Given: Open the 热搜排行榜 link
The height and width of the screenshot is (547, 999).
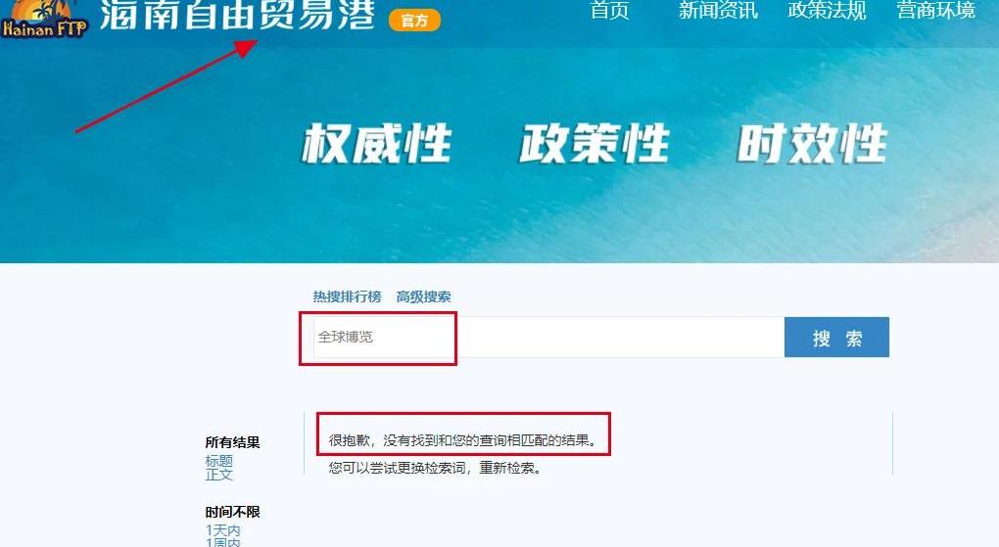Looking at the screenshot, I should pyautogui.click(x=348, y=296).
